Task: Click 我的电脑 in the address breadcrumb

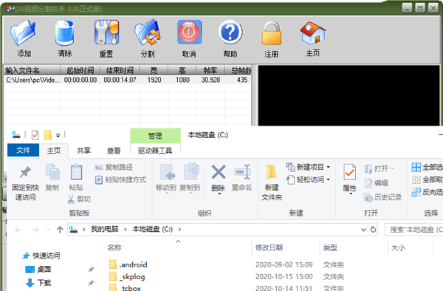Action: click(105, 229)
